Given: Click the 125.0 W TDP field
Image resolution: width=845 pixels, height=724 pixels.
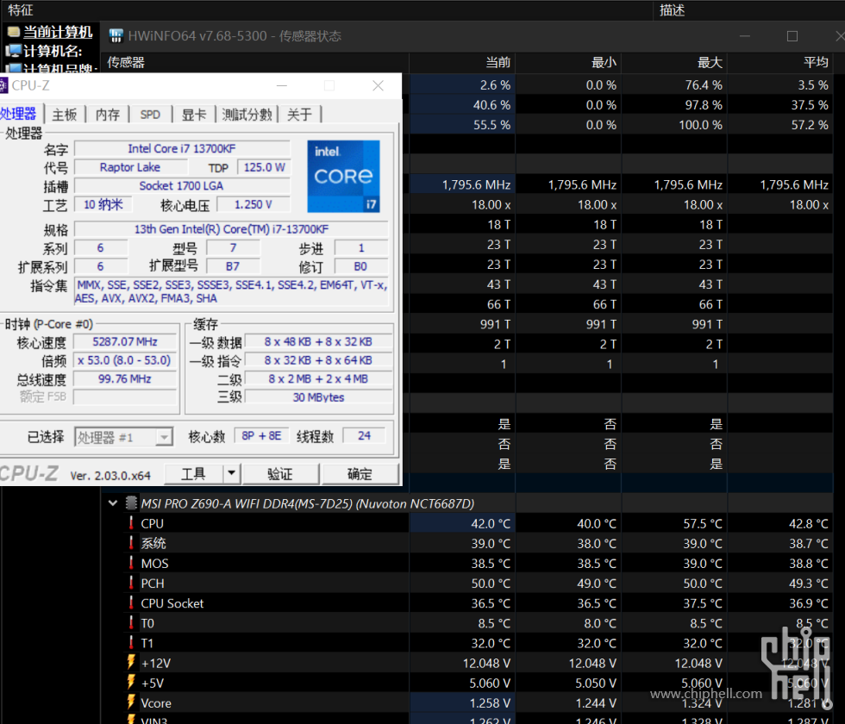Looking at the screenshot, I should (x=264, y=167).
